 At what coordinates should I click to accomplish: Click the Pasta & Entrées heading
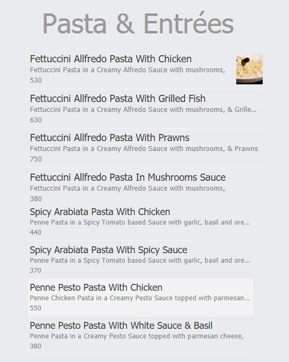tap(138, 24)
